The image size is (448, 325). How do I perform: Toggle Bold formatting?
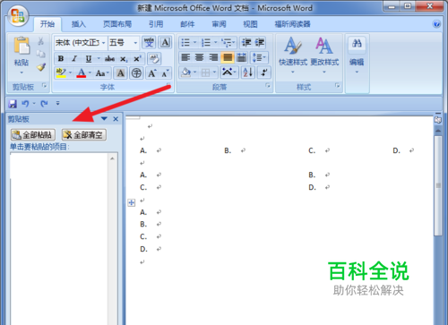pyautogui.click(x=61, y=59)
